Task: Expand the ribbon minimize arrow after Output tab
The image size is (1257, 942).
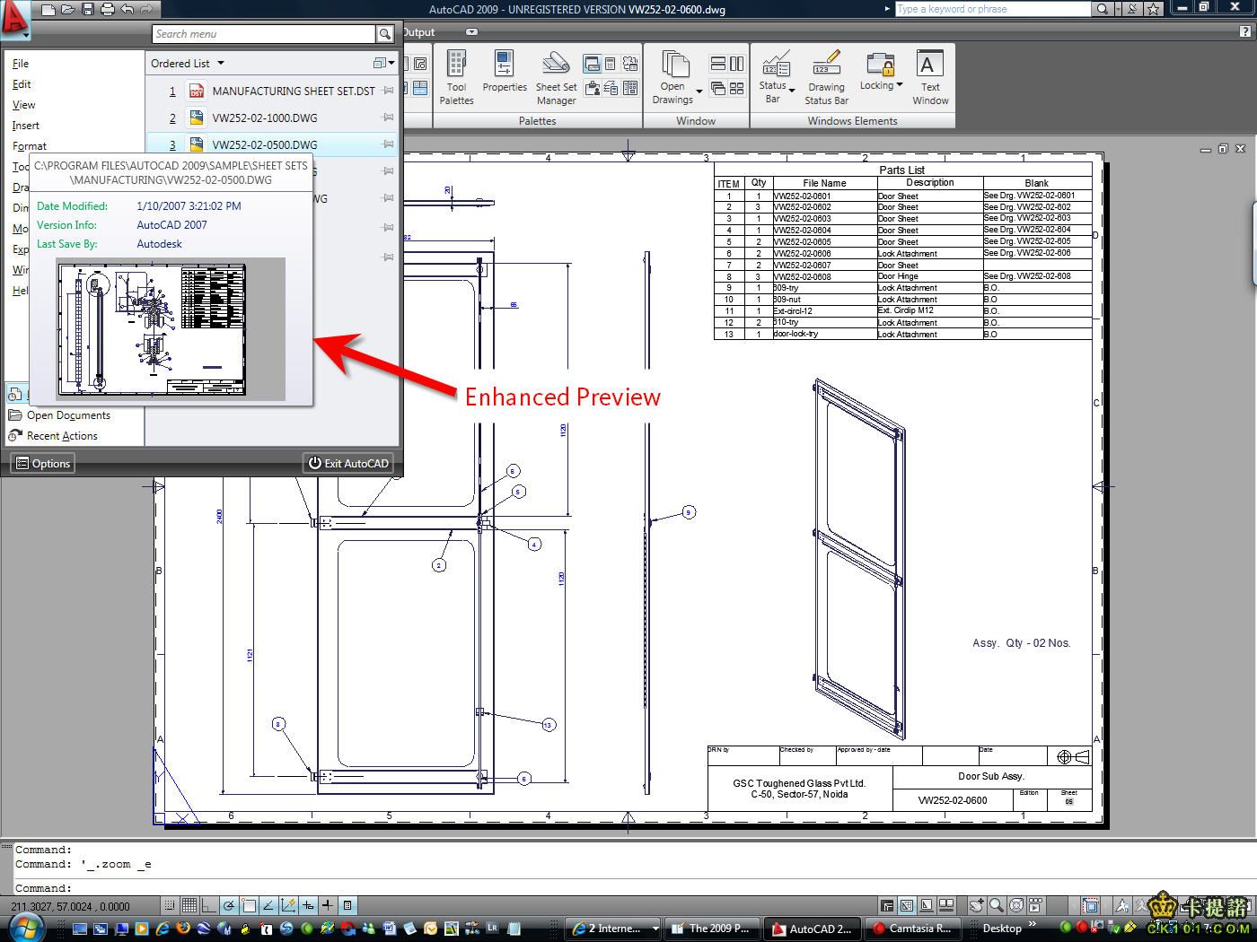Action: tap(471, 32)
